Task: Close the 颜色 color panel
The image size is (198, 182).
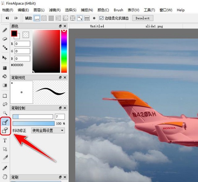Action: (x=65, y=26)
